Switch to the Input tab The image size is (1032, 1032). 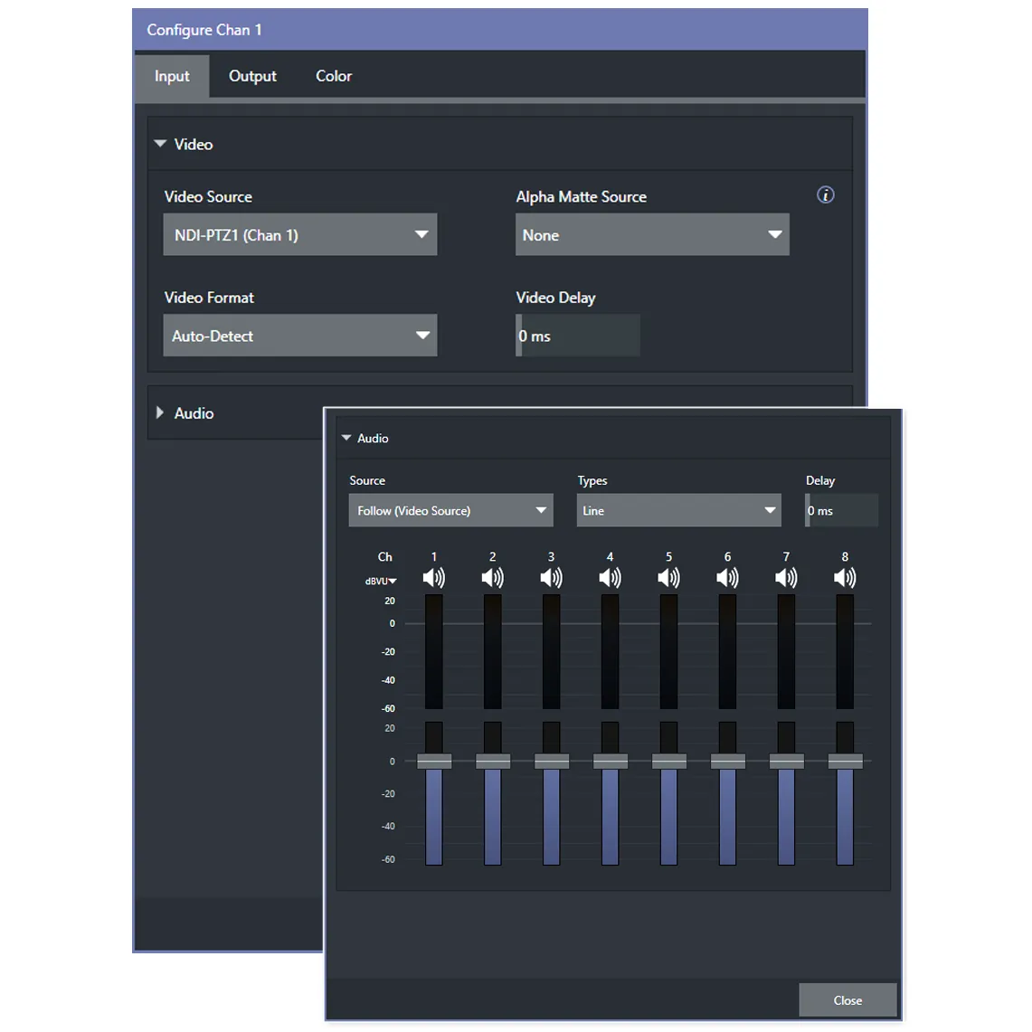pos(172,76)
